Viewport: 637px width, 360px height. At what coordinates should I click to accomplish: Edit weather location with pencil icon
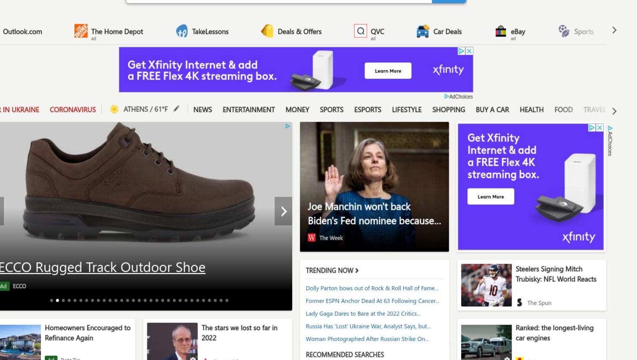point(176,109)
